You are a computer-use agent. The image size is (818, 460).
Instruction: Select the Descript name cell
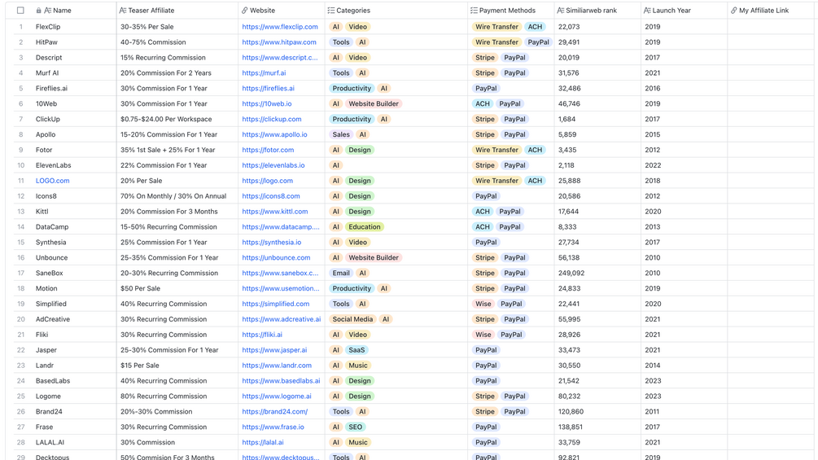(x=49, y=58)
